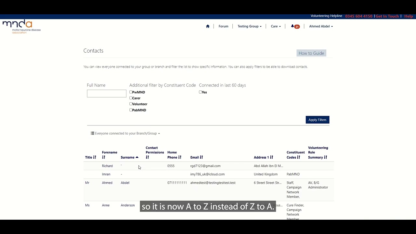Tick the PabMND checkbox
Screen dimensions: 416x234
(x=131, y=110)
